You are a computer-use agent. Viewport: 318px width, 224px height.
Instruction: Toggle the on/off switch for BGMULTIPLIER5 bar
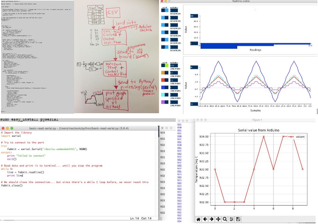(x=165, y=40)
